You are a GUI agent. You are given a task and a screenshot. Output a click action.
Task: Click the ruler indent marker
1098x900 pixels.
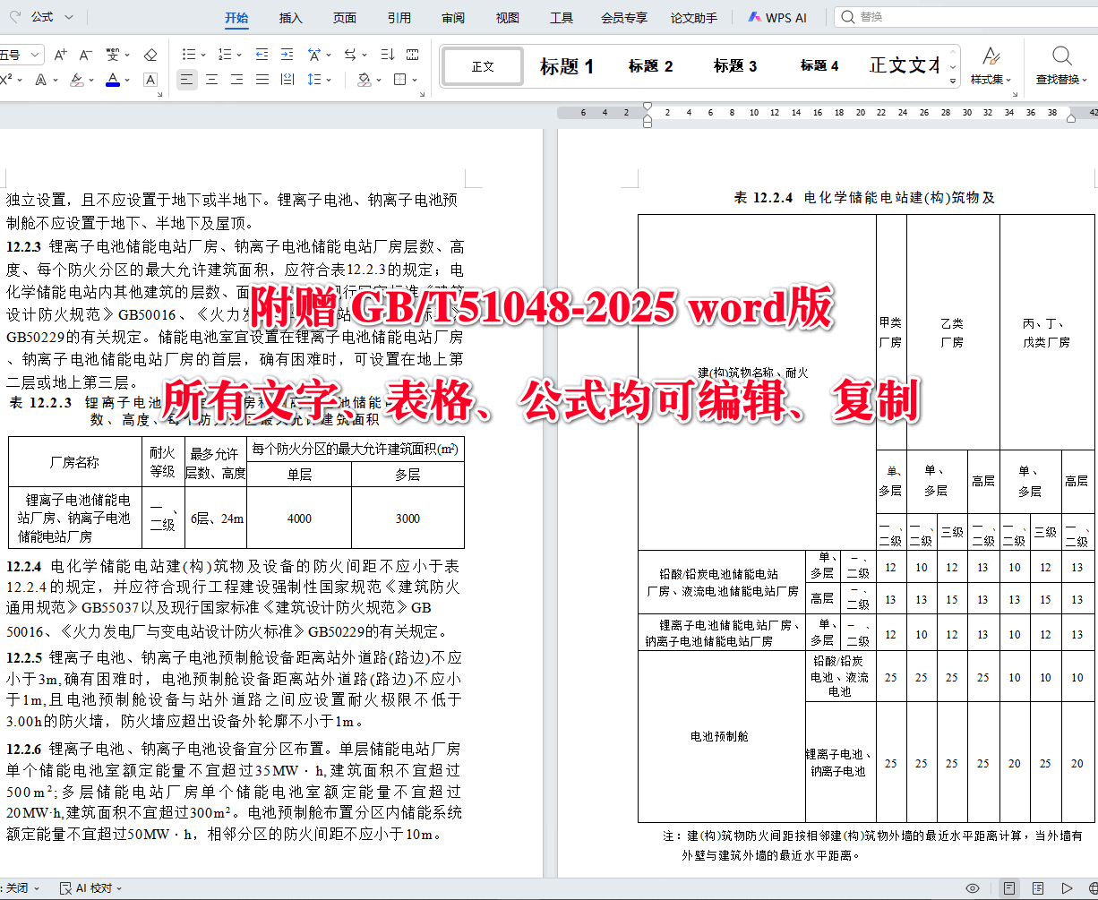tap(648, 114)
